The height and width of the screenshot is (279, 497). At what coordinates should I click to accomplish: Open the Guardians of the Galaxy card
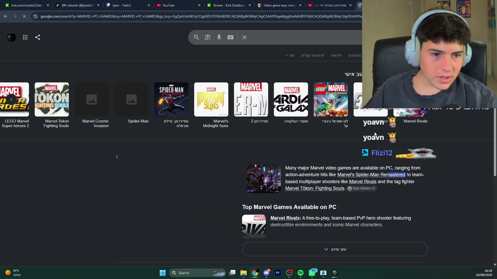point(291,103)
